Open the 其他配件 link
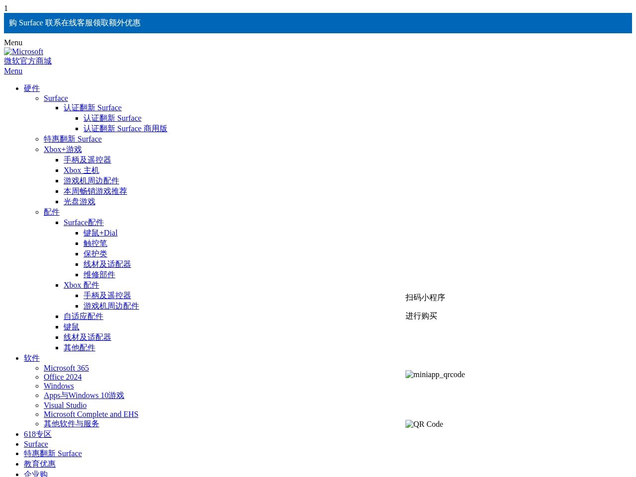Viewport: 636px width, 477px height. [x=79, y=348]
